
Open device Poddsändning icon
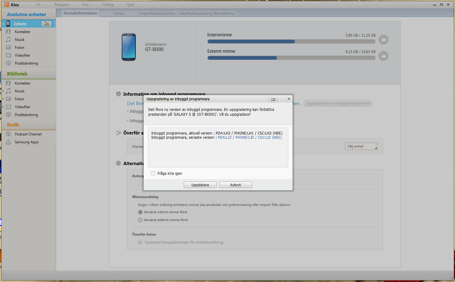click(x=8, y=63)
